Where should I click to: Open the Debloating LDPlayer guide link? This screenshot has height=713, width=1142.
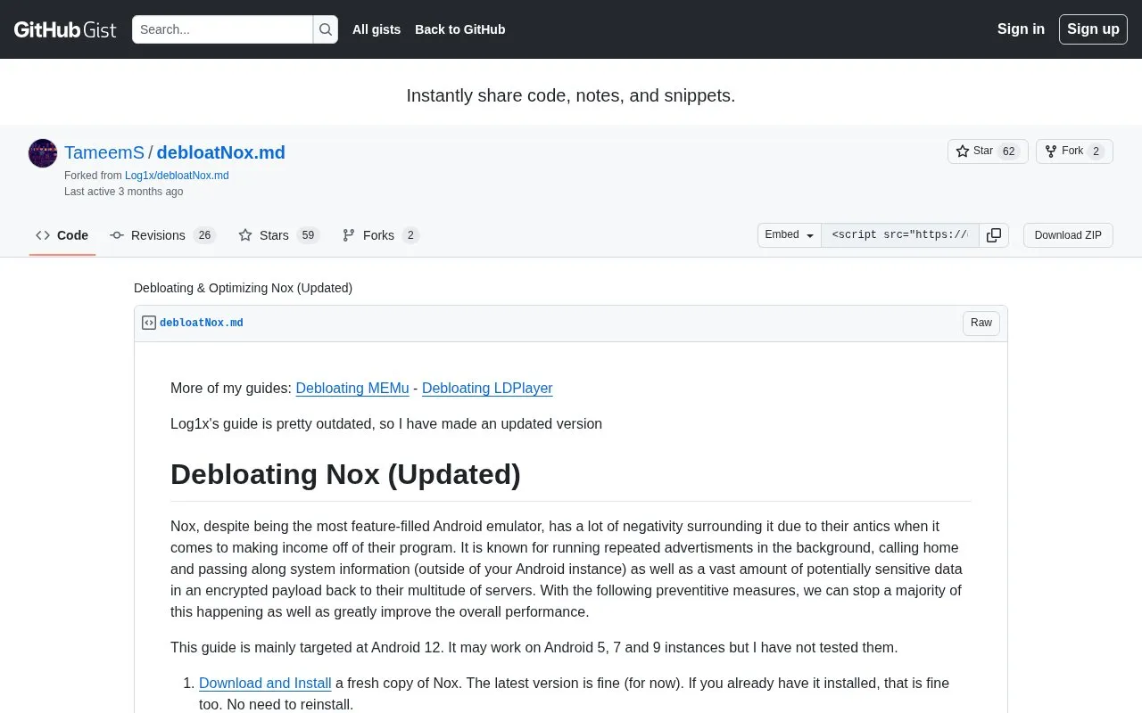click(x=487, y=389)
